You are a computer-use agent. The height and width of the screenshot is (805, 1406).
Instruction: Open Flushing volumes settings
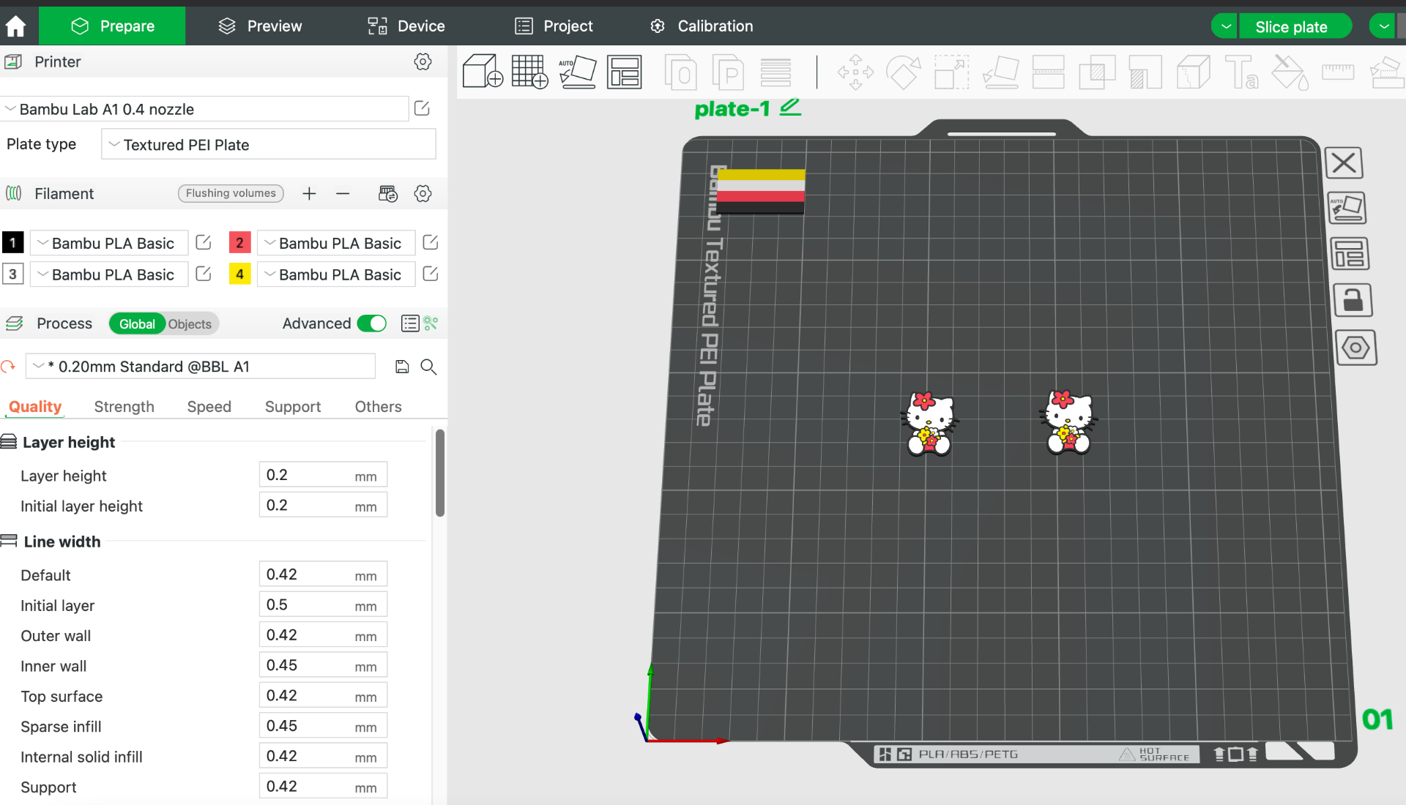231,193
